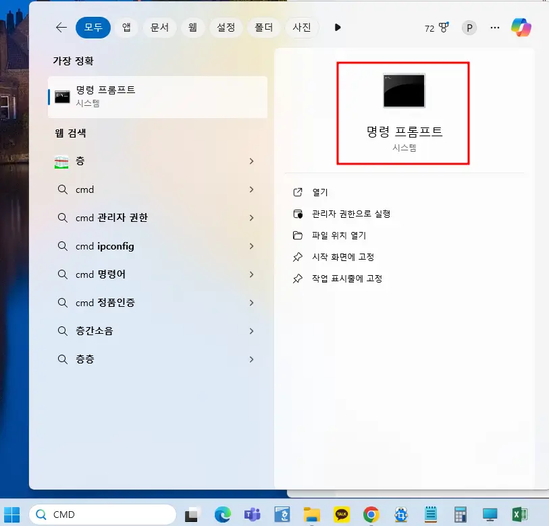Open Calculator from the taskbar

(x=460, y=514)
